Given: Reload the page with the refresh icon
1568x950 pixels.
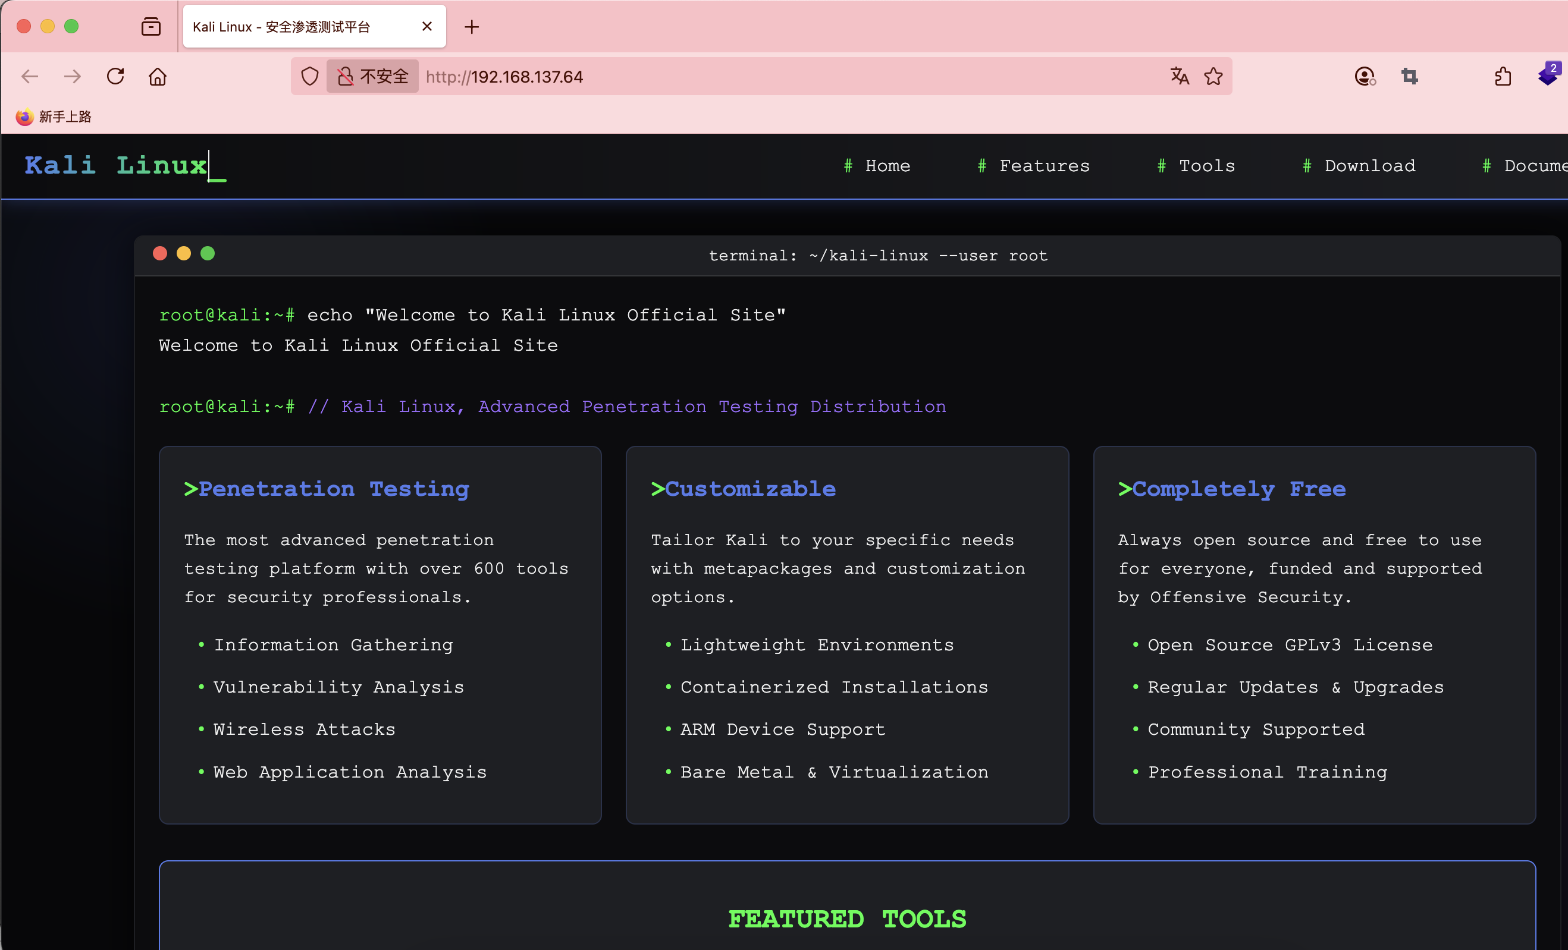Looking at the screenshot, I should [115, 77].
